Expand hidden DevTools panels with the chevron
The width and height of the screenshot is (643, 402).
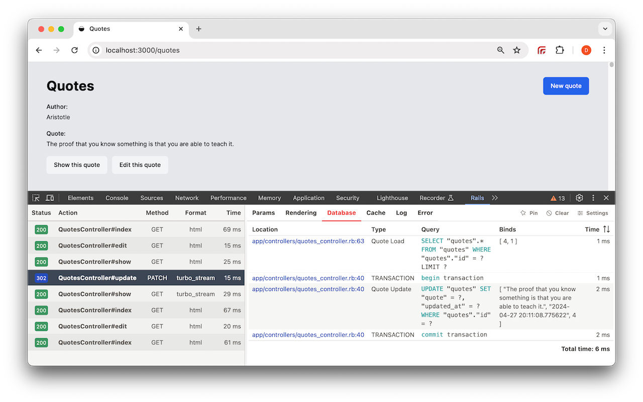pyautogui.click(x=495, y=198)
